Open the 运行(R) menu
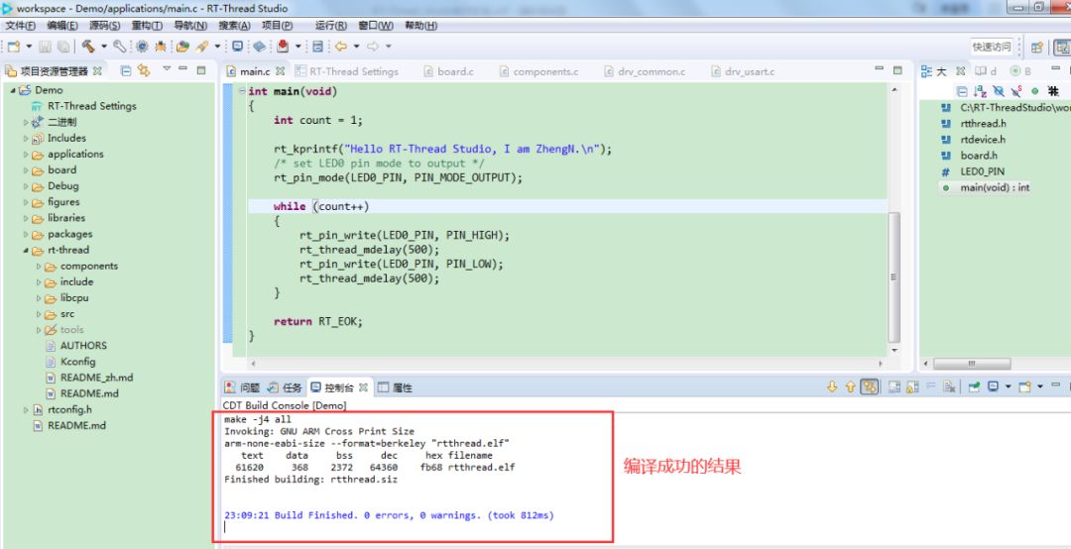This screenshot has height=549, width=1071. pyautogui.click(x=331, y=25)
